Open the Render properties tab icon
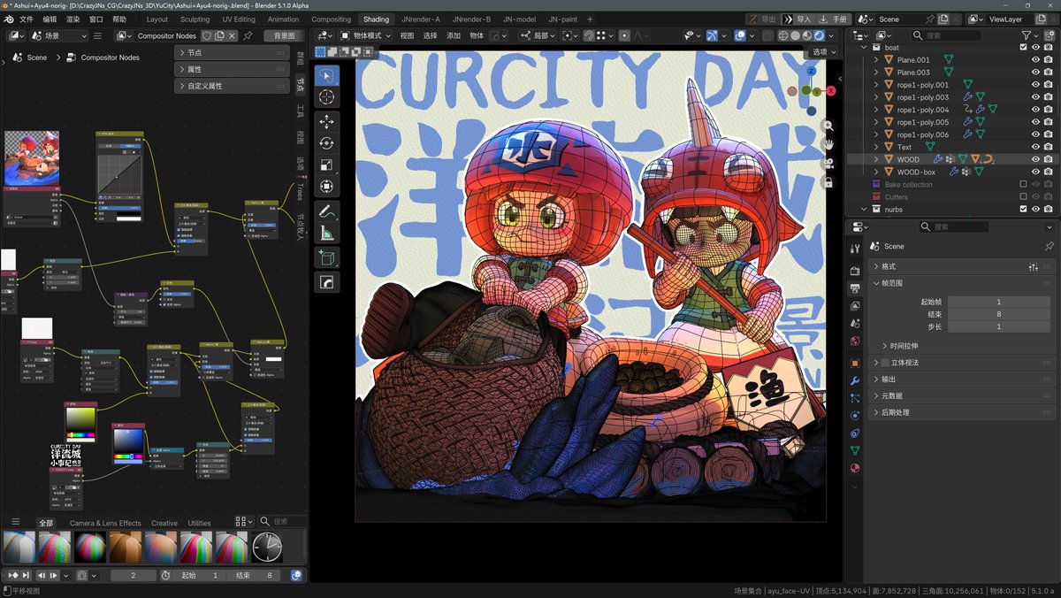1061x598 pixels. [855, 271]
